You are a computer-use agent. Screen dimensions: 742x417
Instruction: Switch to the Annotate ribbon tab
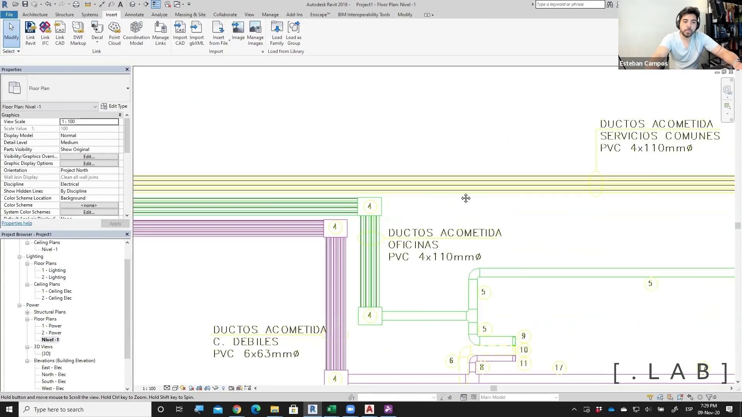click(x=134, y=15)
